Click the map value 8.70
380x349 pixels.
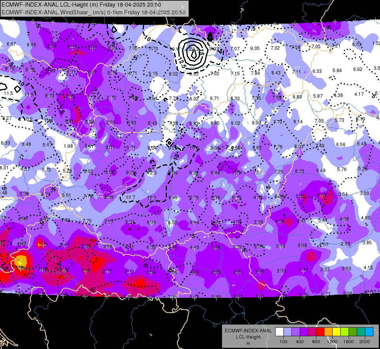(x=10, y=69)
